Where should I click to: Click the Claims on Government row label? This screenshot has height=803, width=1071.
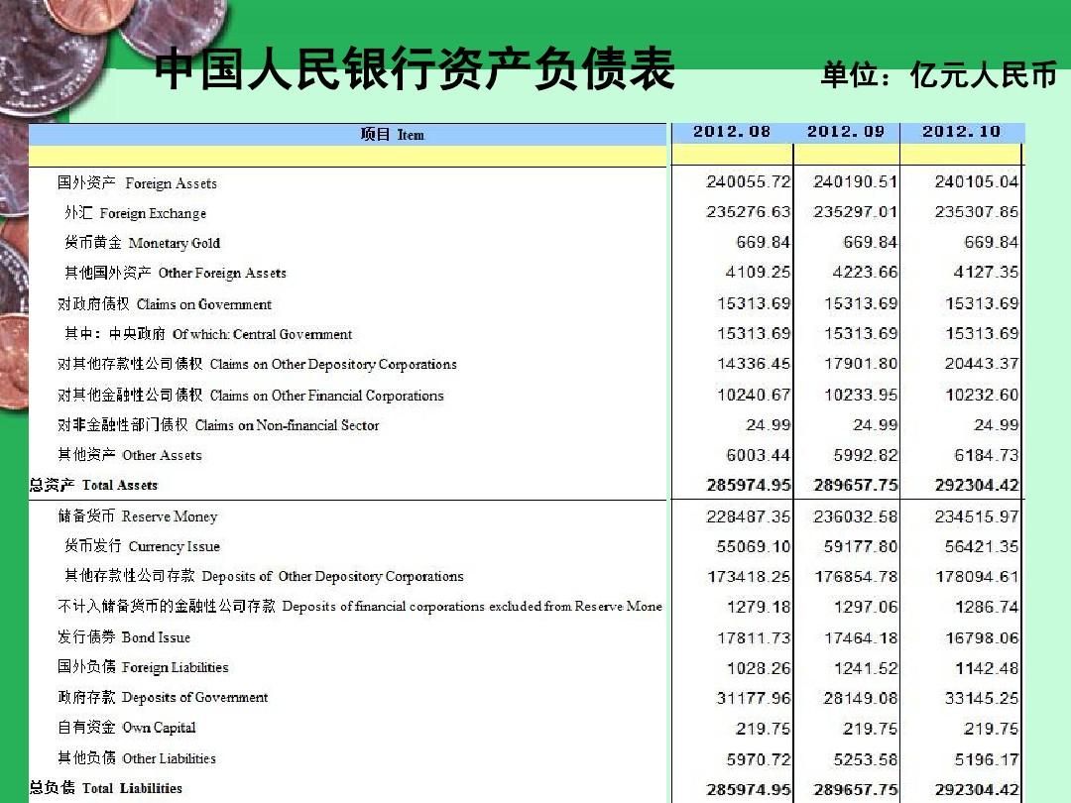pos(165,304)
